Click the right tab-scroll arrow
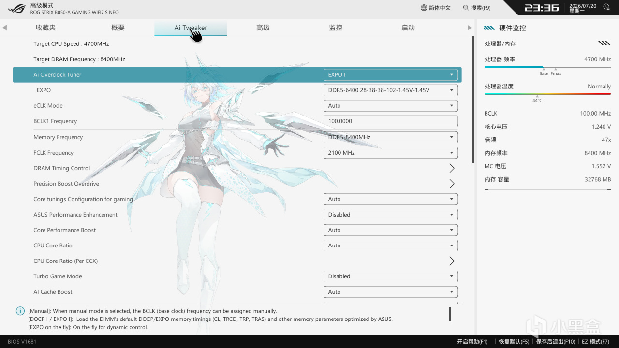Image resolution: width=619 pixels, height=348 pixels. click(x=469, y=28)
